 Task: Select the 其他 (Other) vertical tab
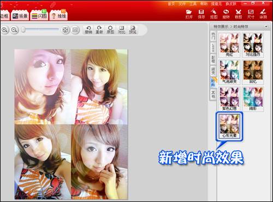coord(213,94)
